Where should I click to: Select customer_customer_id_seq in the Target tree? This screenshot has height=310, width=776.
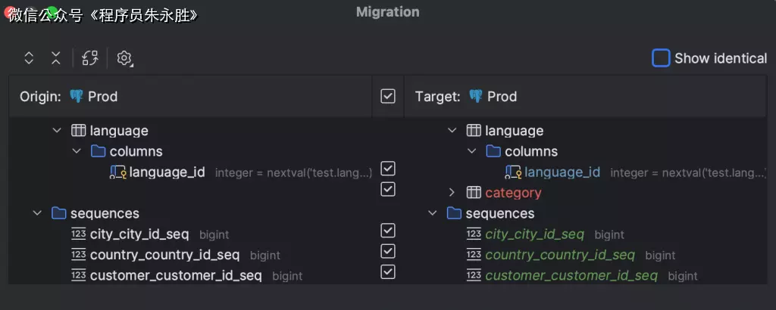571,275
